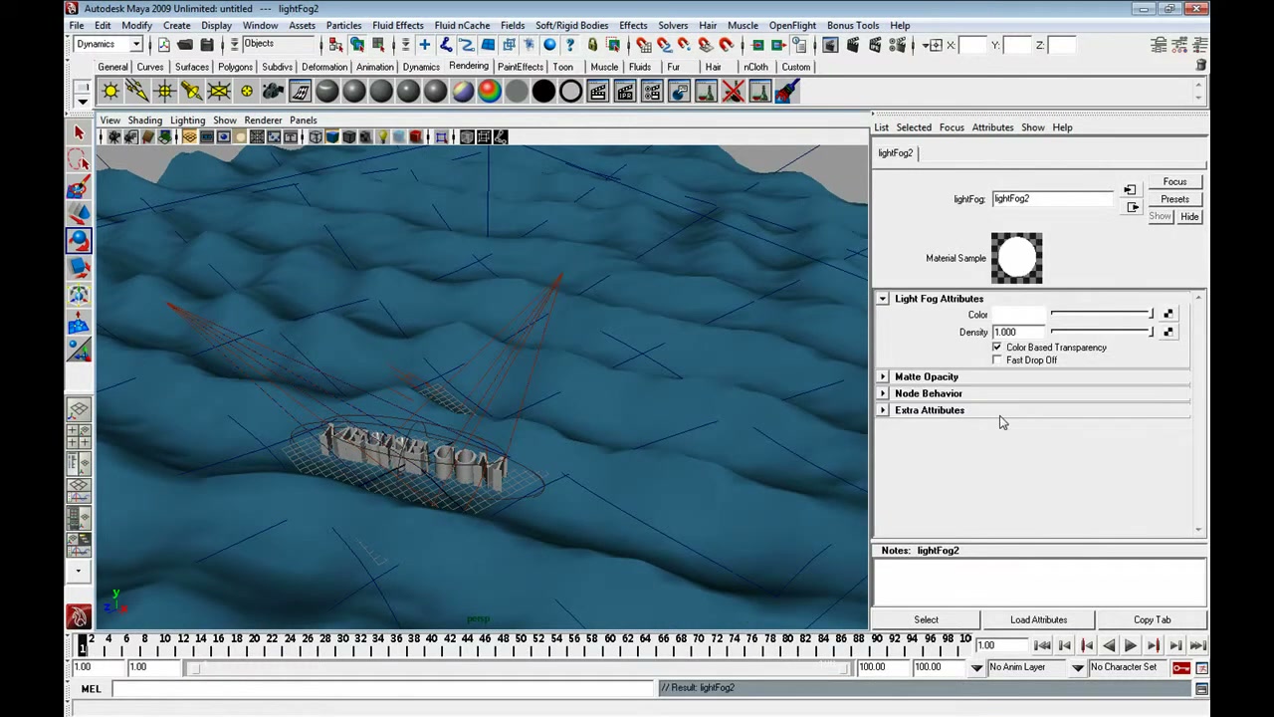The image size is (1274, 717).
Task: Select the ramp shader ball icon
Action: click(490, 92)
